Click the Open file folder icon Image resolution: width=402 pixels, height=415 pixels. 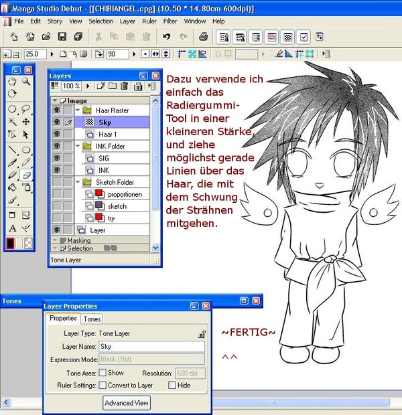[46, 37]
